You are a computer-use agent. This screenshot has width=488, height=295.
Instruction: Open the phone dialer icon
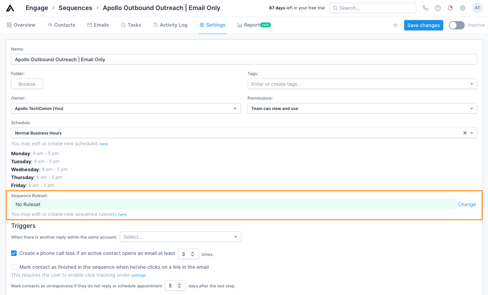(x=425, y=8)
